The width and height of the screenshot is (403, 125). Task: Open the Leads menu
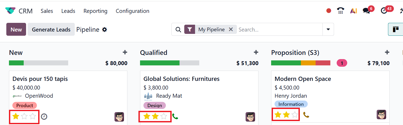pyautogui.click(x=68, y=11)
